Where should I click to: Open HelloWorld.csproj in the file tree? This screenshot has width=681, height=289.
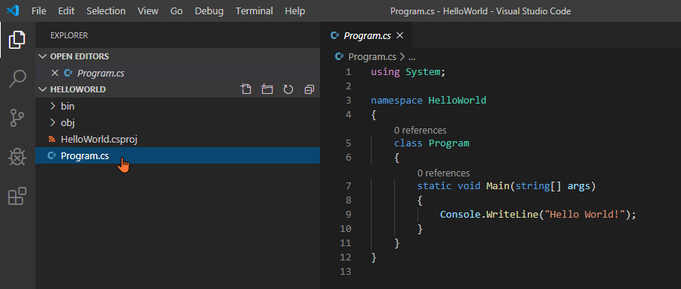tap(99, 140)
